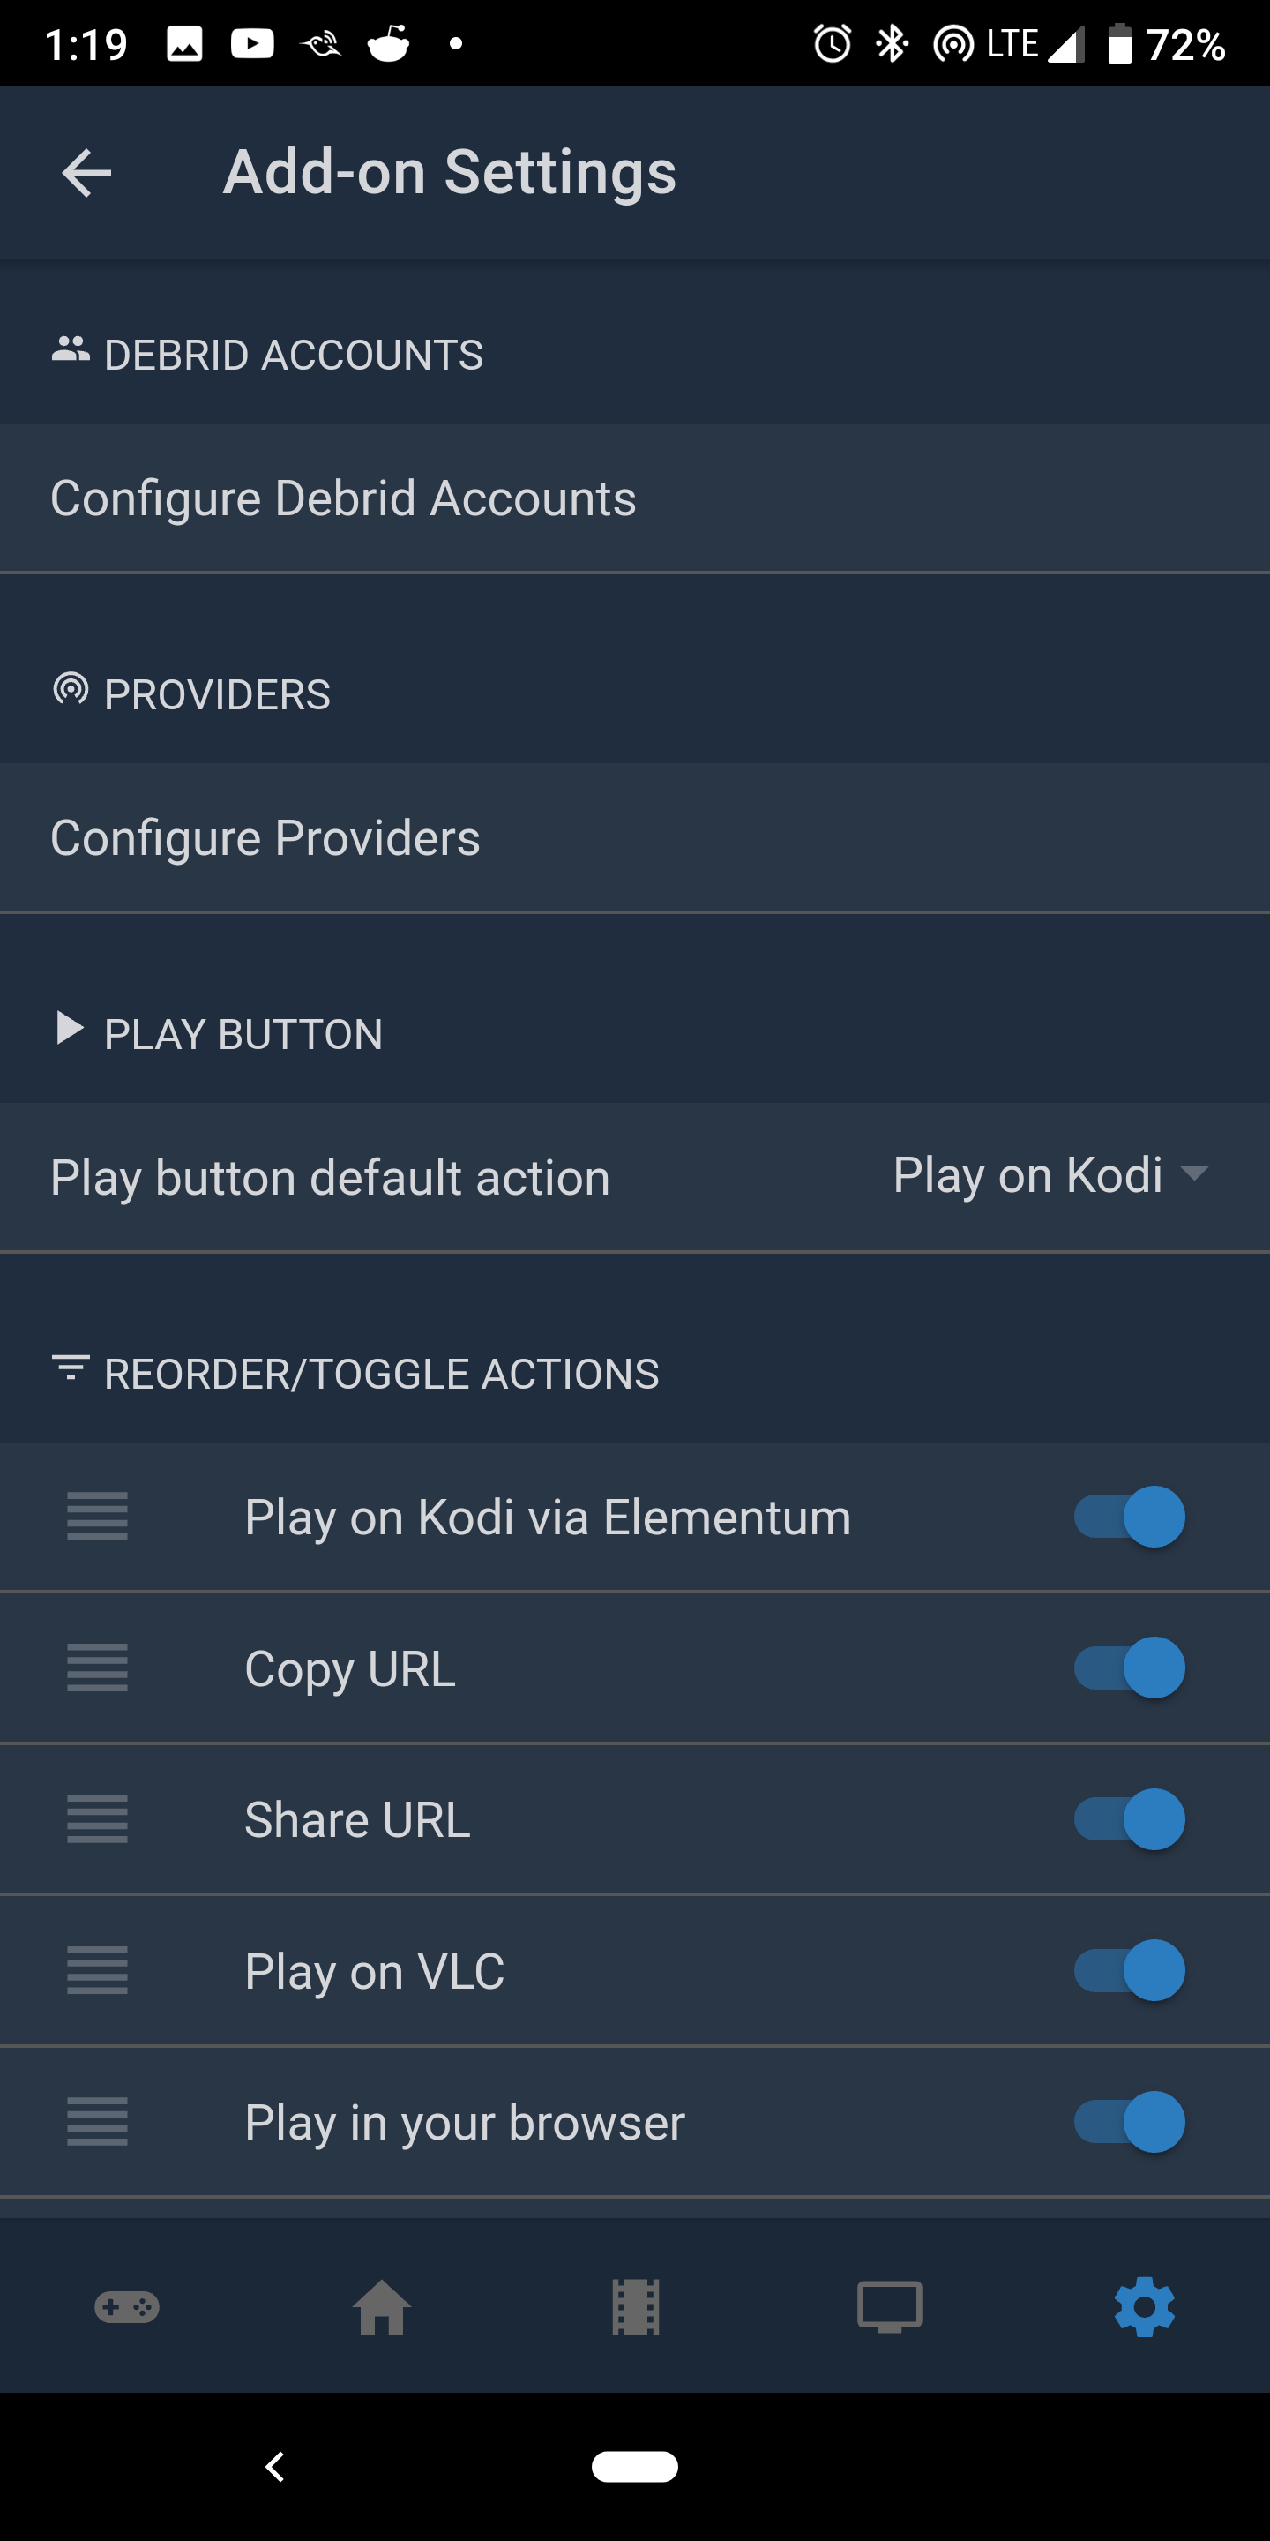The height and width of the screenshot is (2541, 1270).
Task: Open the TV shows screen tab
Action: click(889, 2307)
